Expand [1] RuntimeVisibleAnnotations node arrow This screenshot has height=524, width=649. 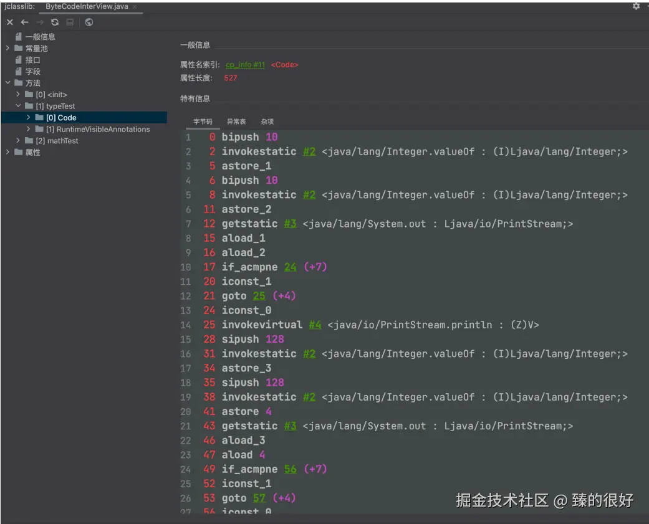[28, 129]
